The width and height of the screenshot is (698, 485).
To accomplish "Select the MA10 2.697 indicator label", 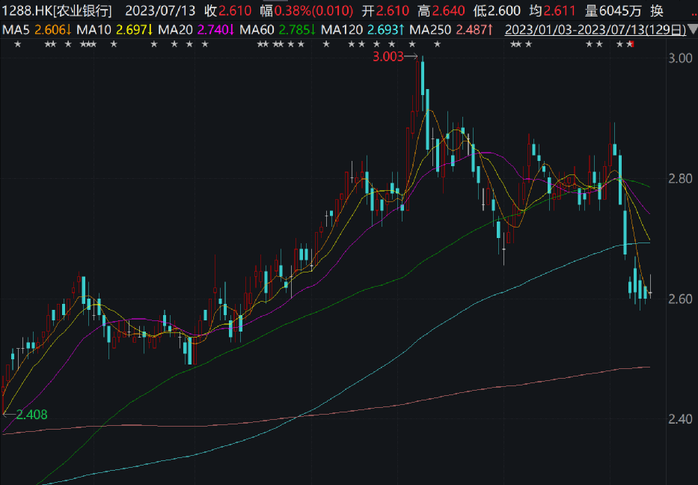I will click(x=115, y=30).
